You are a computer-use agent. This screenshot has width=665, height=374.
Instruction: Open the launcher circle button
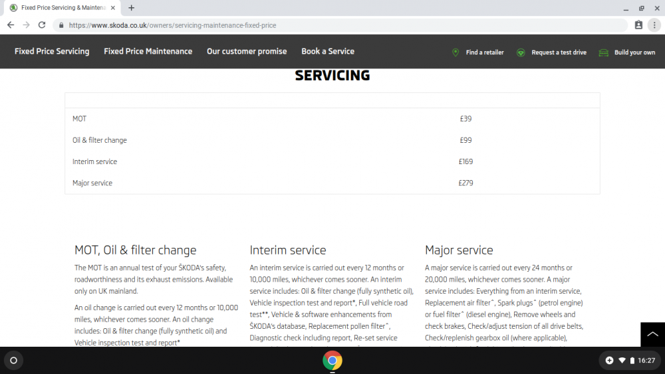tap(13, 361)
